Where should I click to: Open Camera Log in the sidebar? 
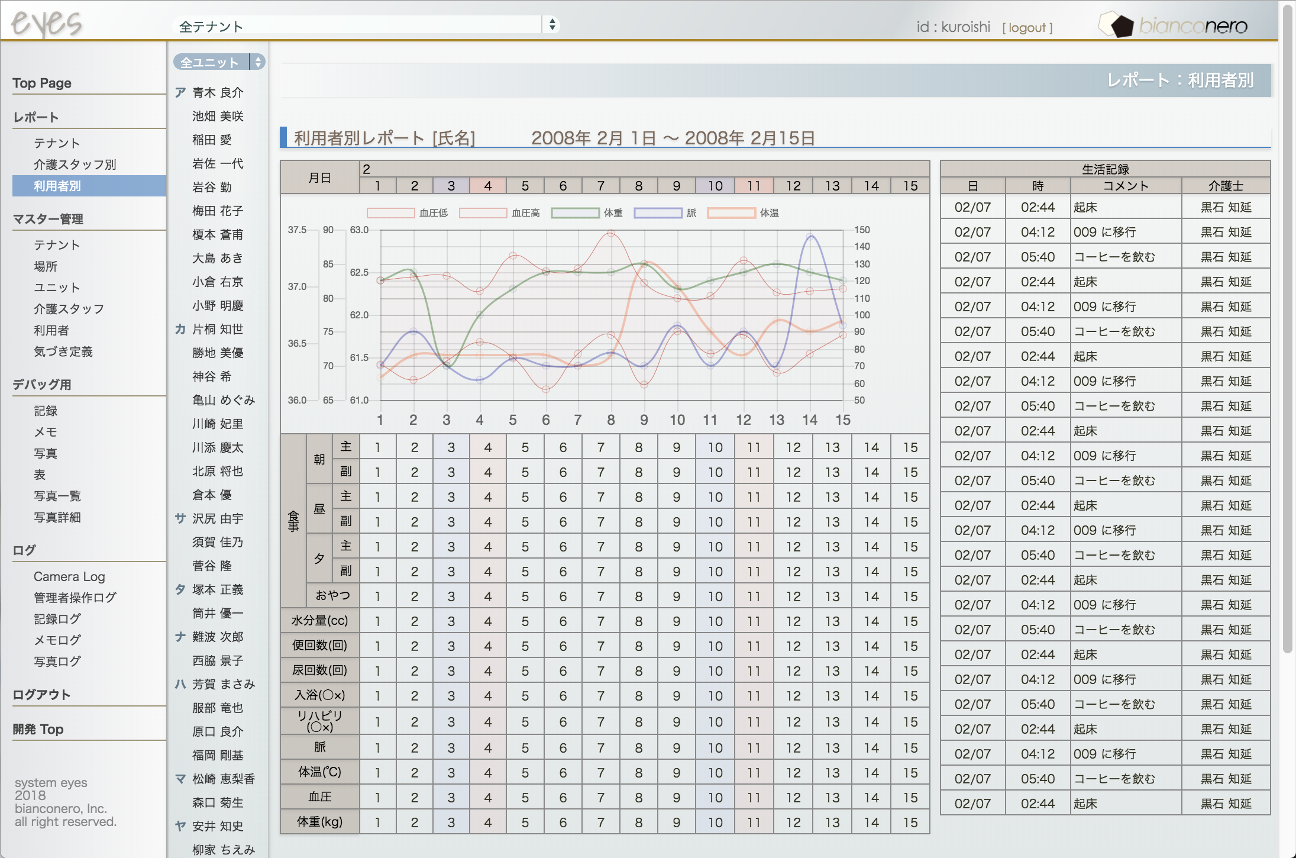(x=69, y=576)
